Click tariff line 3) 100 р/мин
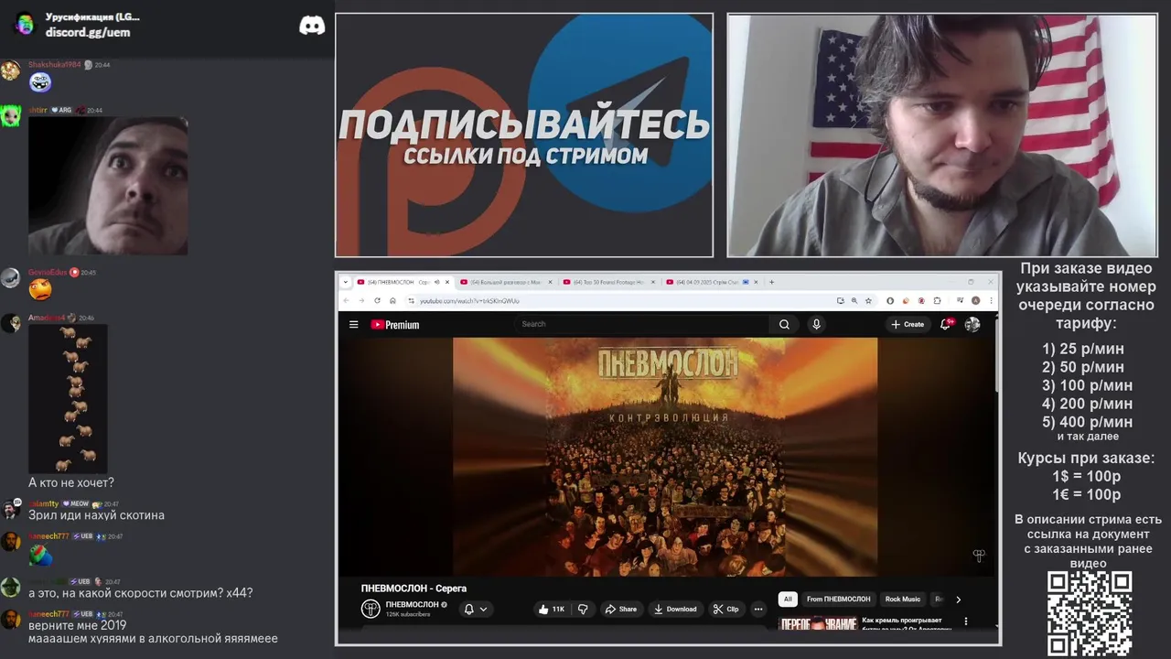The width and height of the screenshot is (1171, 659). (1087, 385)
